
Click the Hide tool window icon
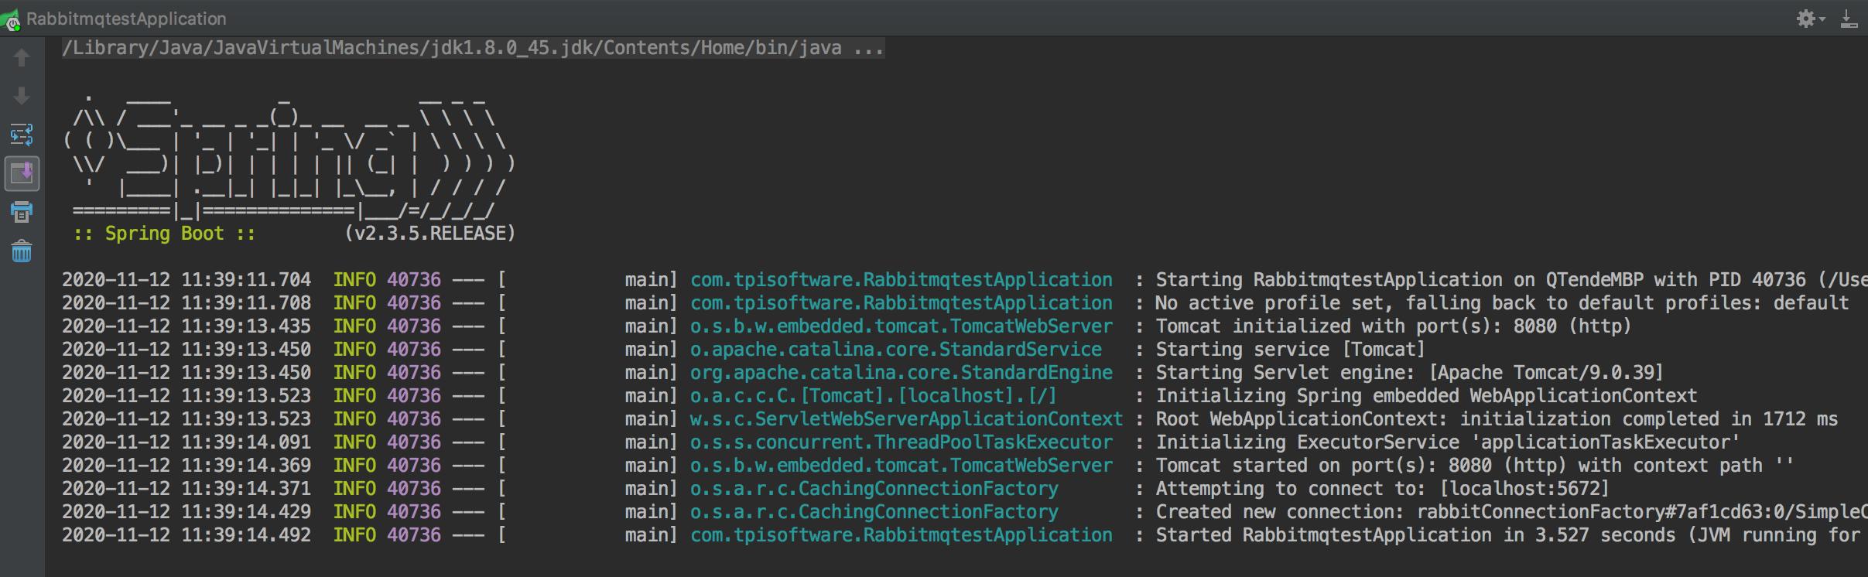(x=1849, y=19)
